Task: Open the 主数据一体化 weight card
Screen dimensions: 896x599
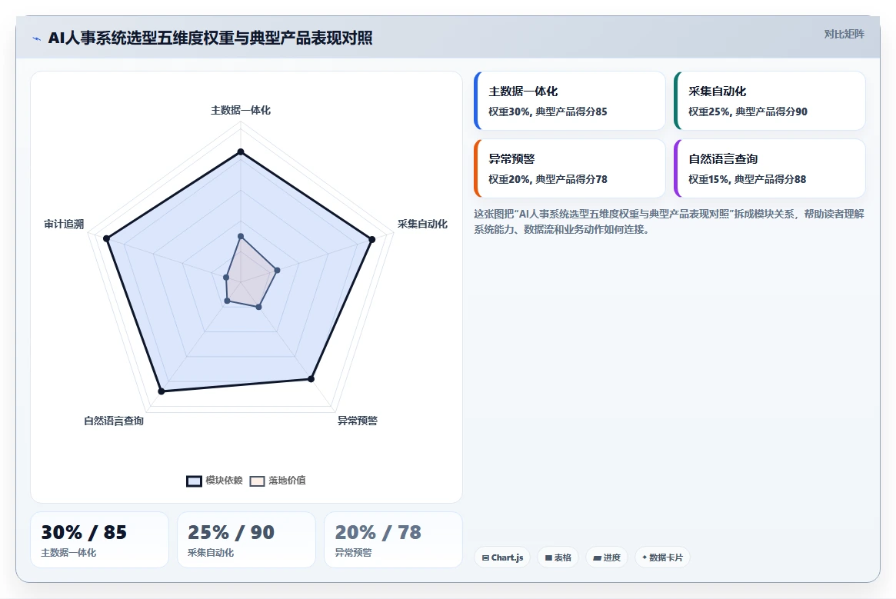Action: tap(570, 101)
